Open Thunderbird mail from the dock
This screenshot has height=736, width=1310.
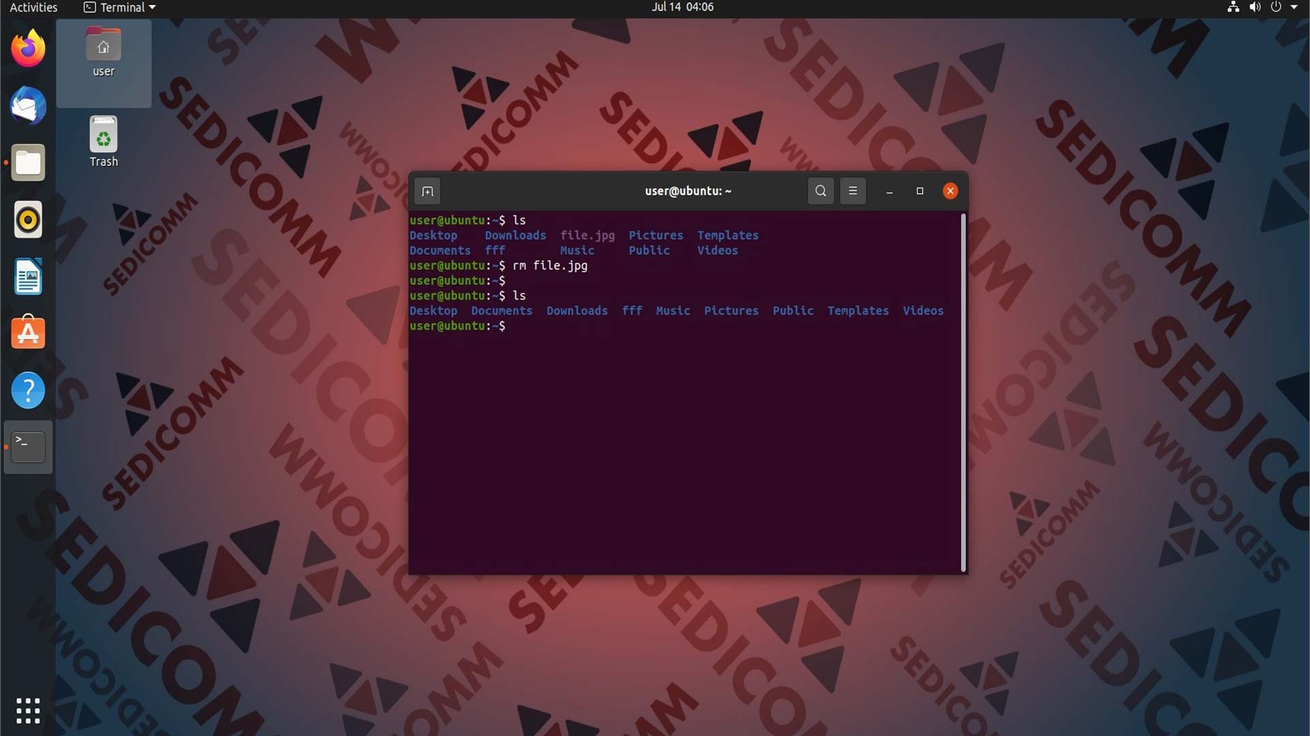[x=28, y=106]
